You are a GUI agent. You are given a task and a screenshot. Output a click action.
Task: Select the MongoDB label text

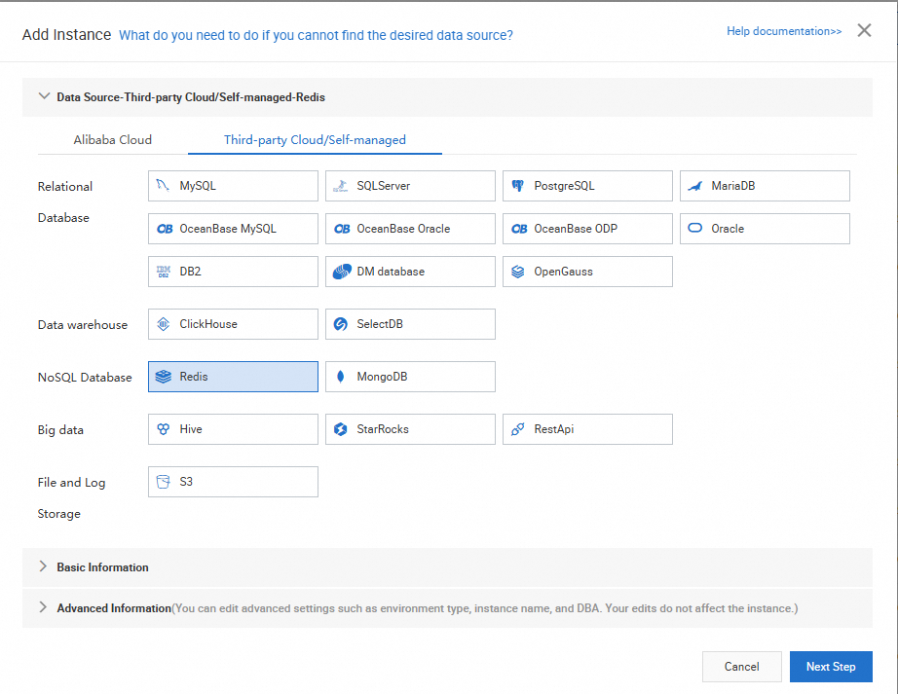pos(382,377)
